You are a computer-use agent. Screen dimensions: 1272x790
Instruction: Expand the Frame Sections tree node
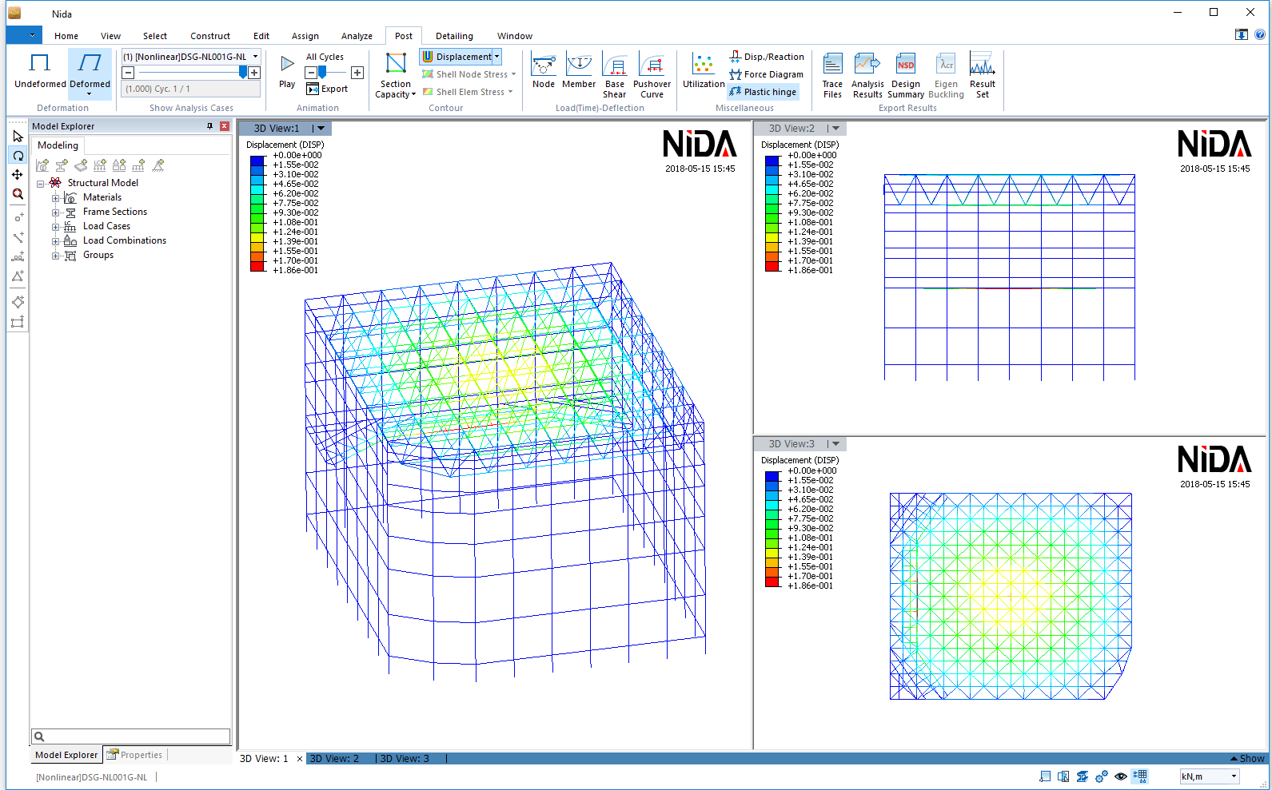(x=56, y=212)
